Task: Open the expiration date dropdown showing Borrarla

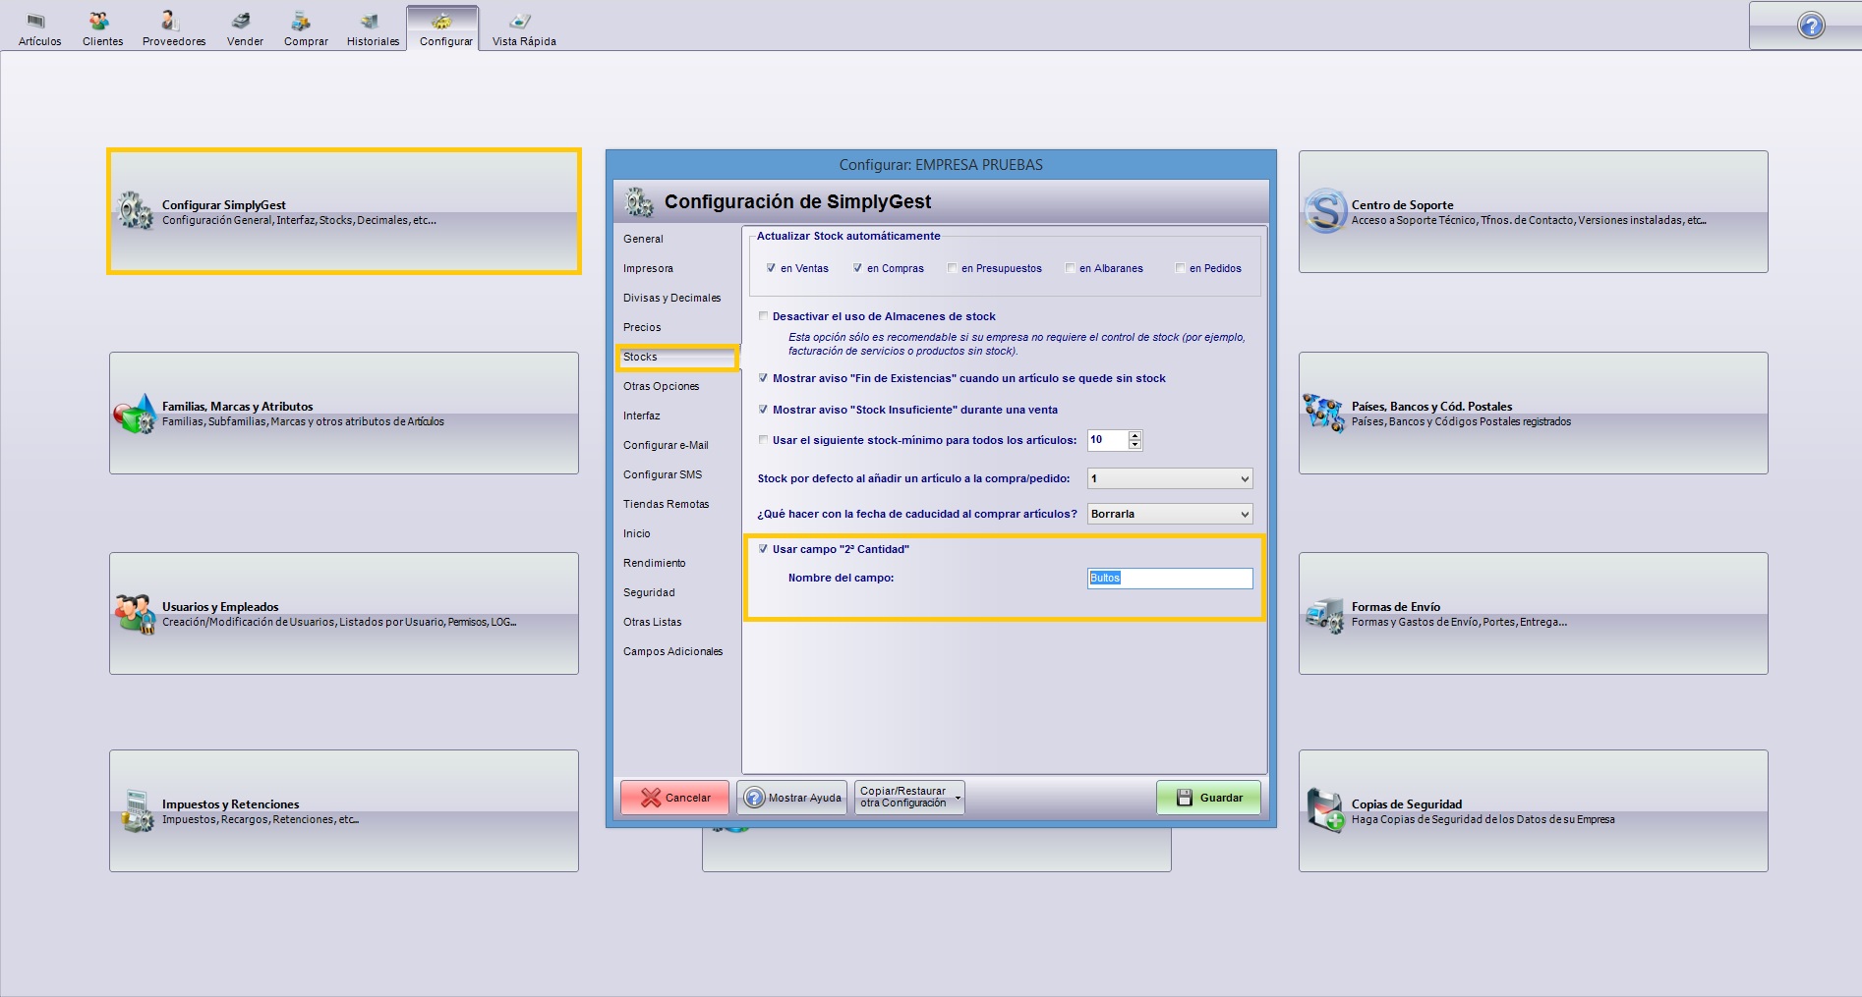Action: pos(1170,514)
